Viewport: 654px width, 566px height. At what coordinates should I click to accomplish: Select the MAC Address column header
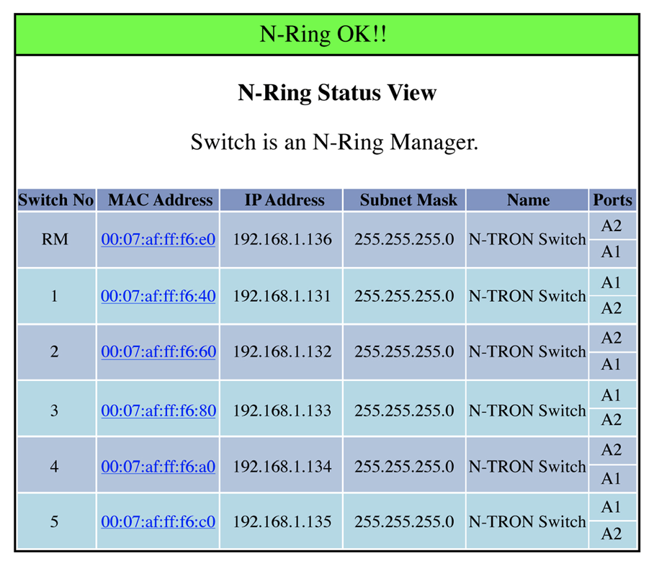point(158,199)
